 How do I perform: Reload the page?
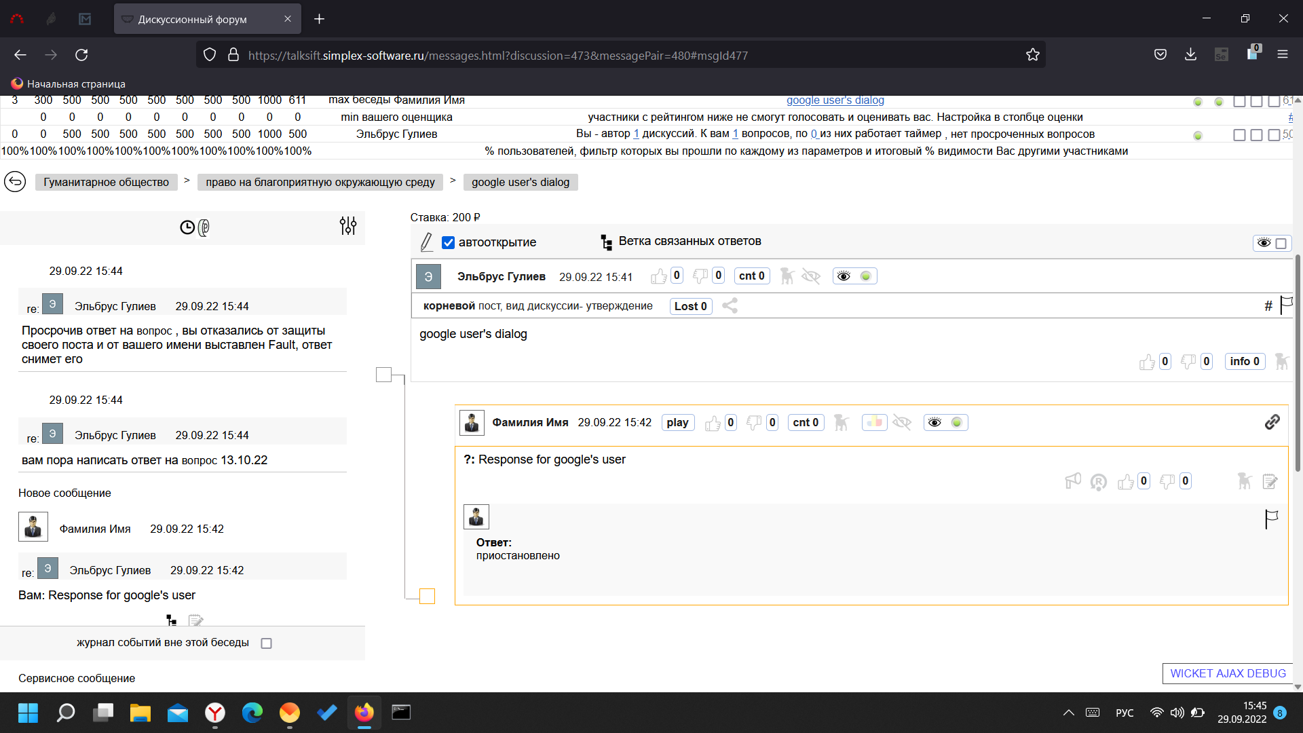81,54
